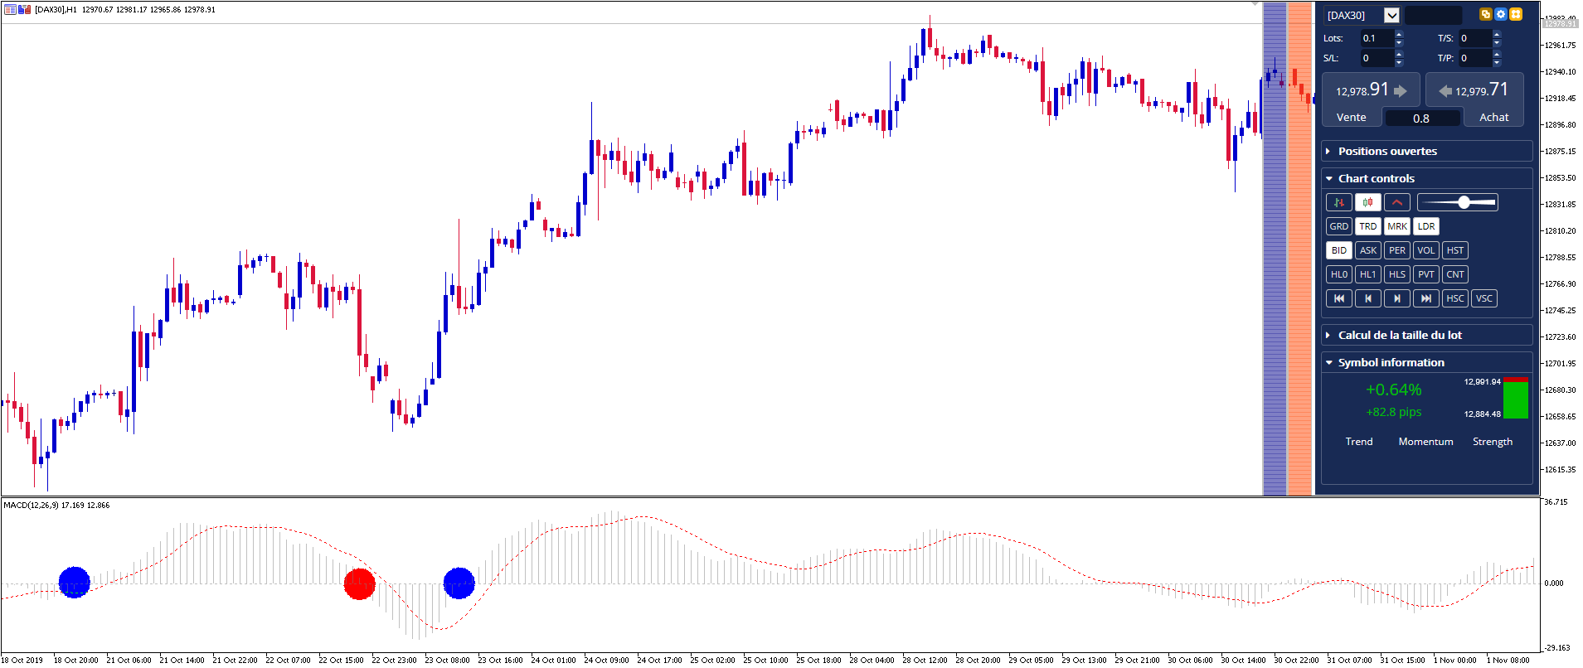Click the yellow expand icon in the trade panel
1583x668 pixels.
pyautogui.click(x=1516, y=14)
